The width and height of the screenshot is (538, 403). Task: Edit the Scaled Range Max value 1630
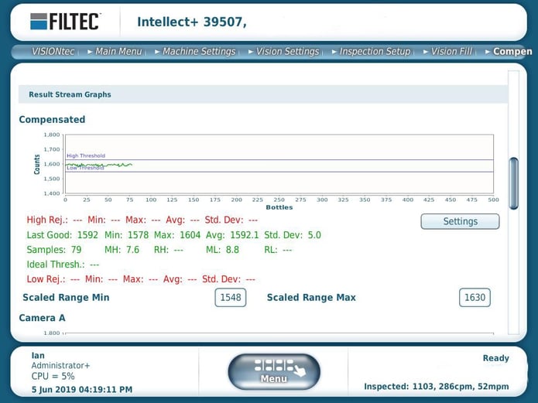pyautogui.click(x=475, y=298)
